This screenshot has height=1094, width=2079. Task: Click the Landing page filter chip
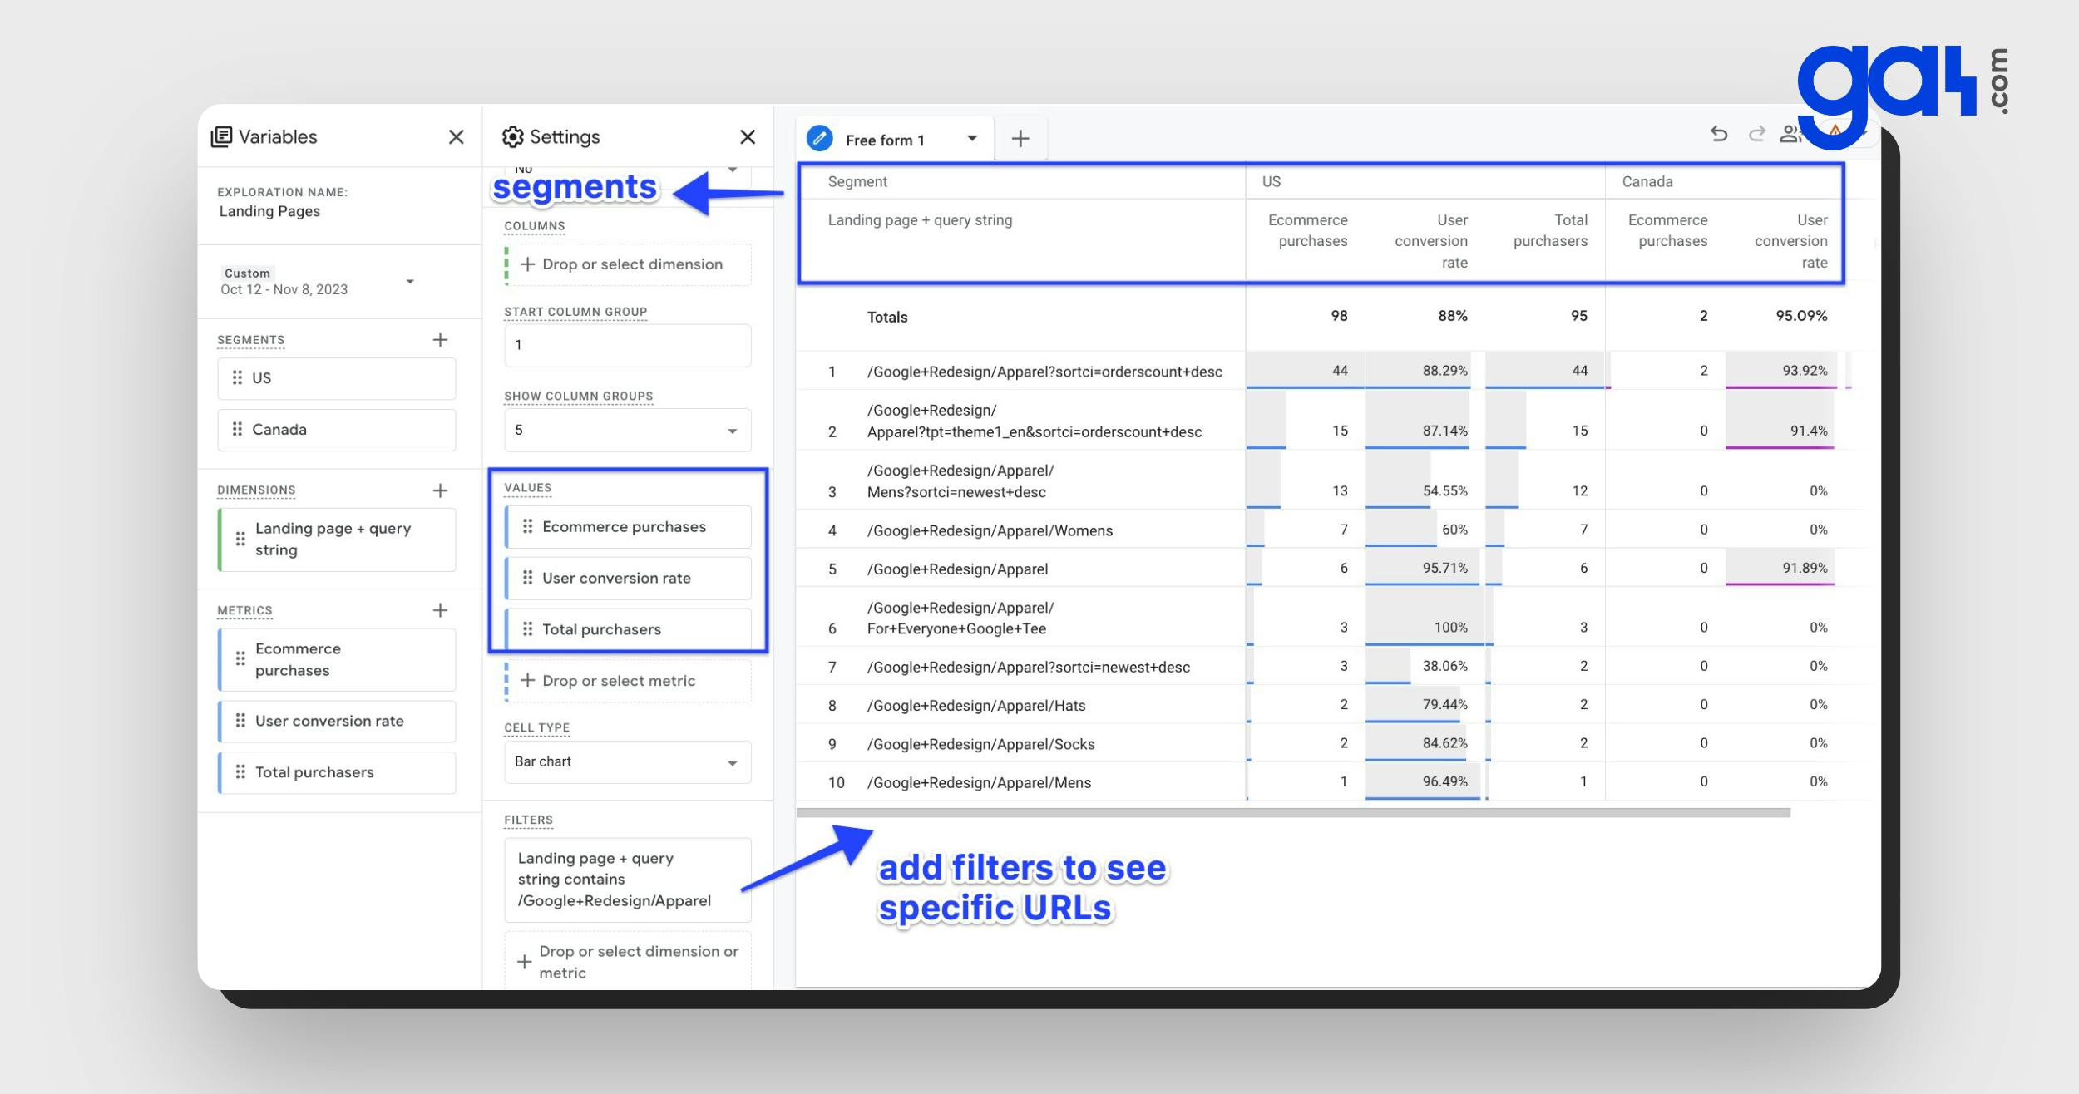point(628,880)
